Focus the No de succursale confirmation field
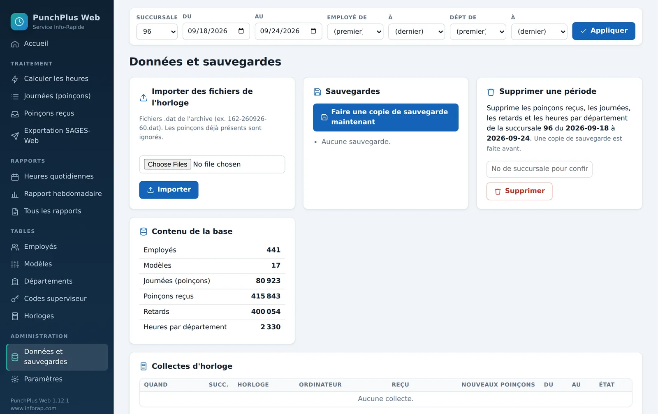This screenshot has height=414, width=658. click(539, 169)
